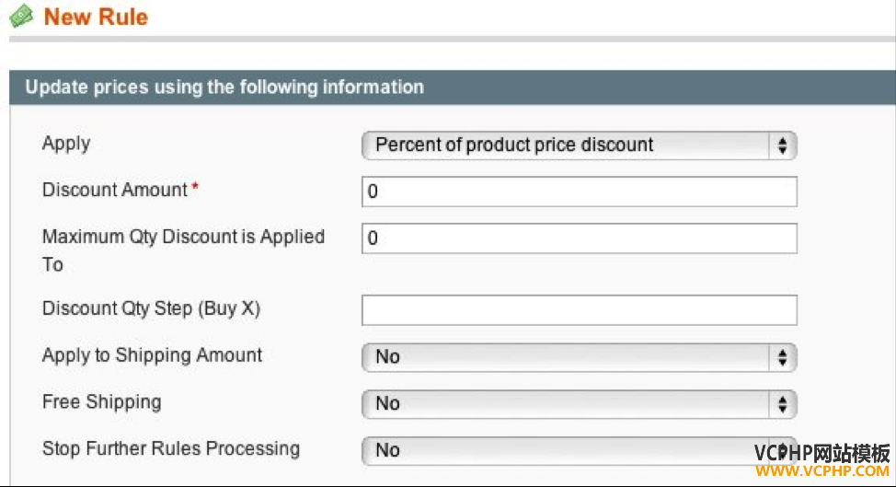Screen dimensions: 896x487
Task: Click the Apply to Shipping Amount label
Action: coord(152,355)
